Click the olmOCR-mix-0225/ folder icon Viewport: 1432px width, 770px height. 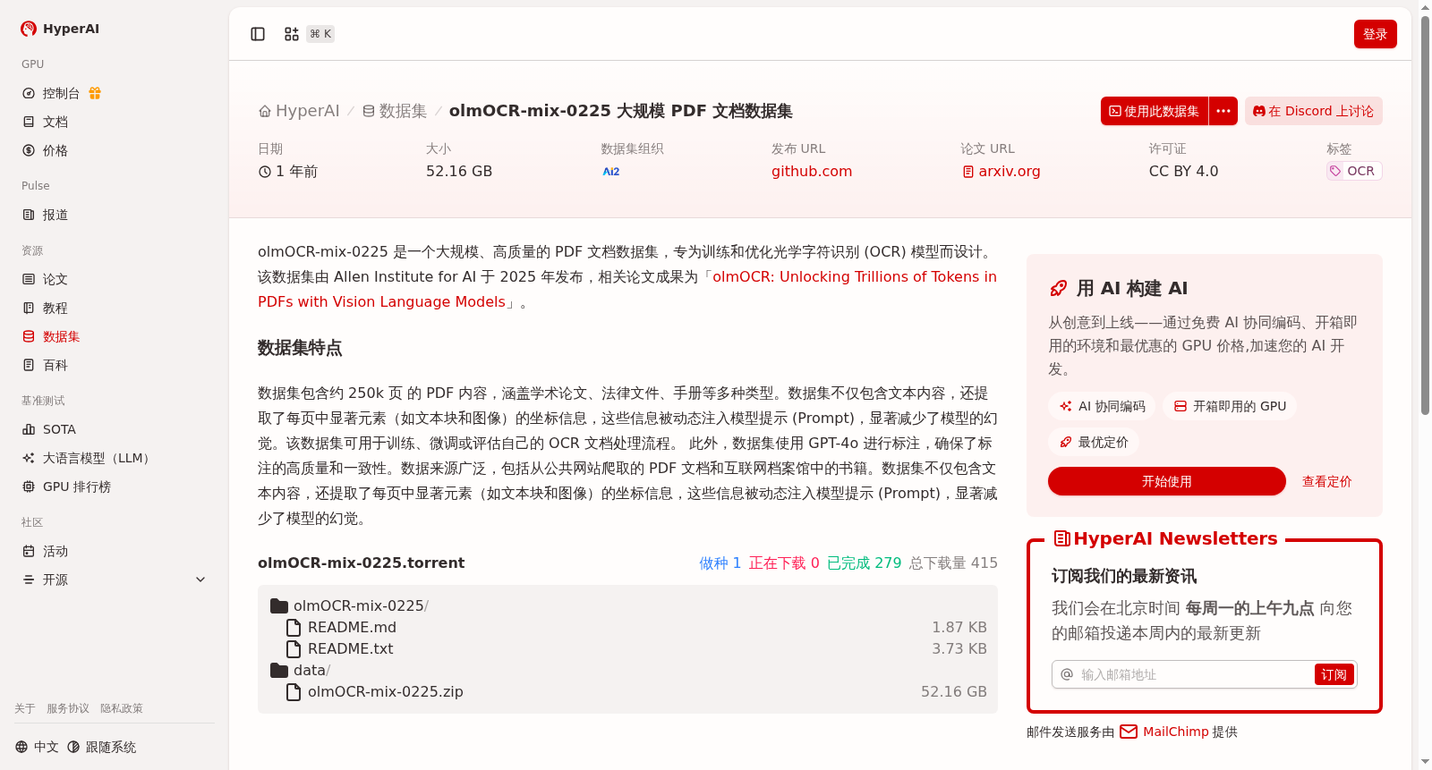279,605
